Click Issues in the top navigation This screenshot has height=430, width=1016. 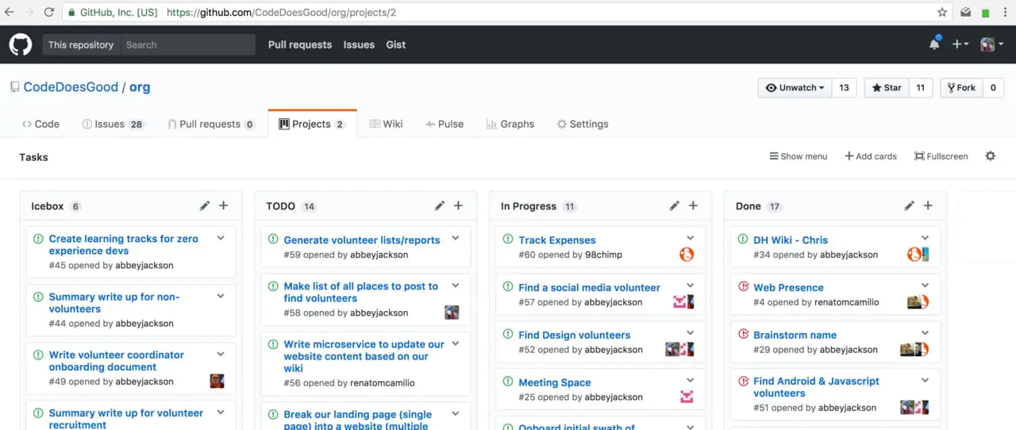coord(359,44)
